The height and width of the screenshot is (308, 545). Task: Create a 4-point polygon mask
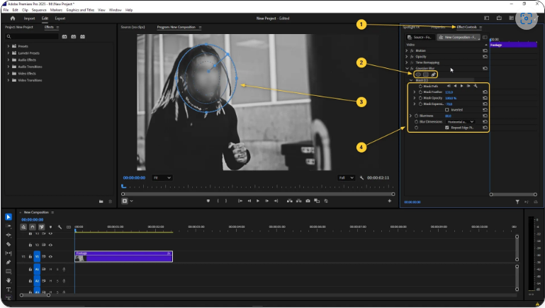[x=426, y=75]
